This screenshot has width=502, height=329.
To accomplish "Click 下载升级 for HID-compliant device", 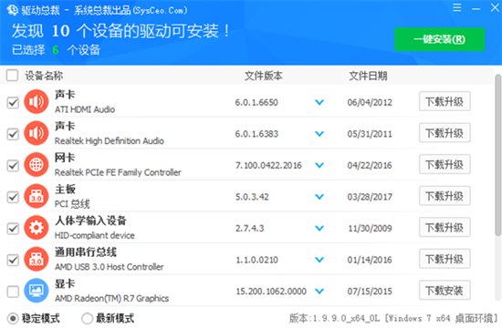I will click(444, 227).
